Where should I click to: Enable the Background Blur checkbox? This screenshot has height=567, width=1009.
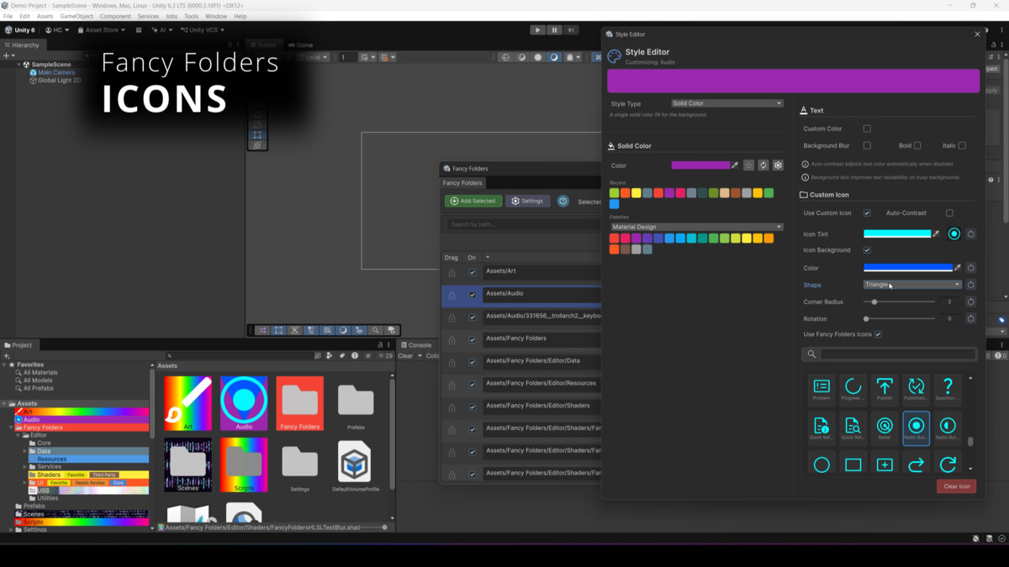(867, 145)
